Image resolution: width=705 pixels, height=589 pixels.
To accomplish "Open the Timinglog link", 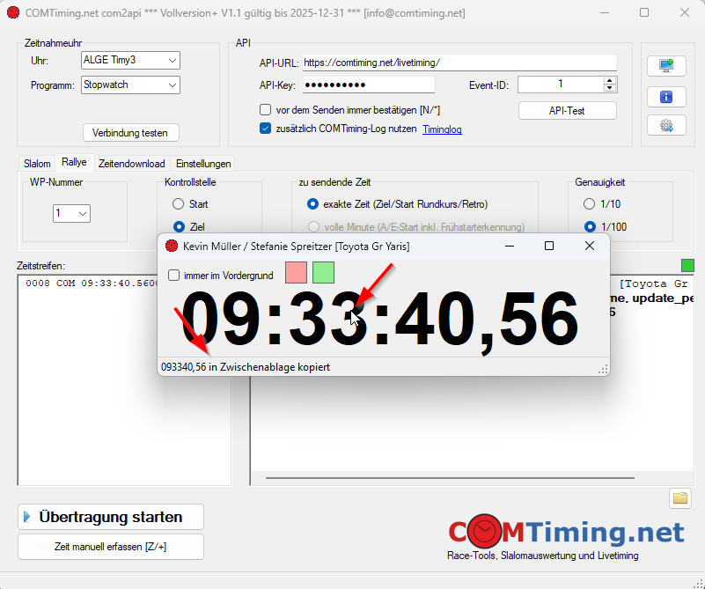I will (442, 129).
